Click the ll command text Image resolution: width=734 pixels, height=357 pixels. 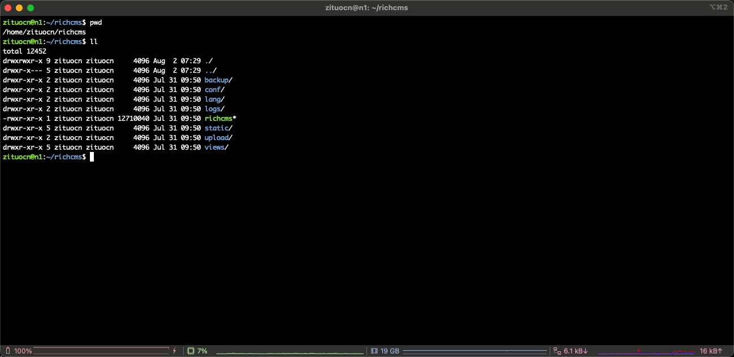point(94,42)
